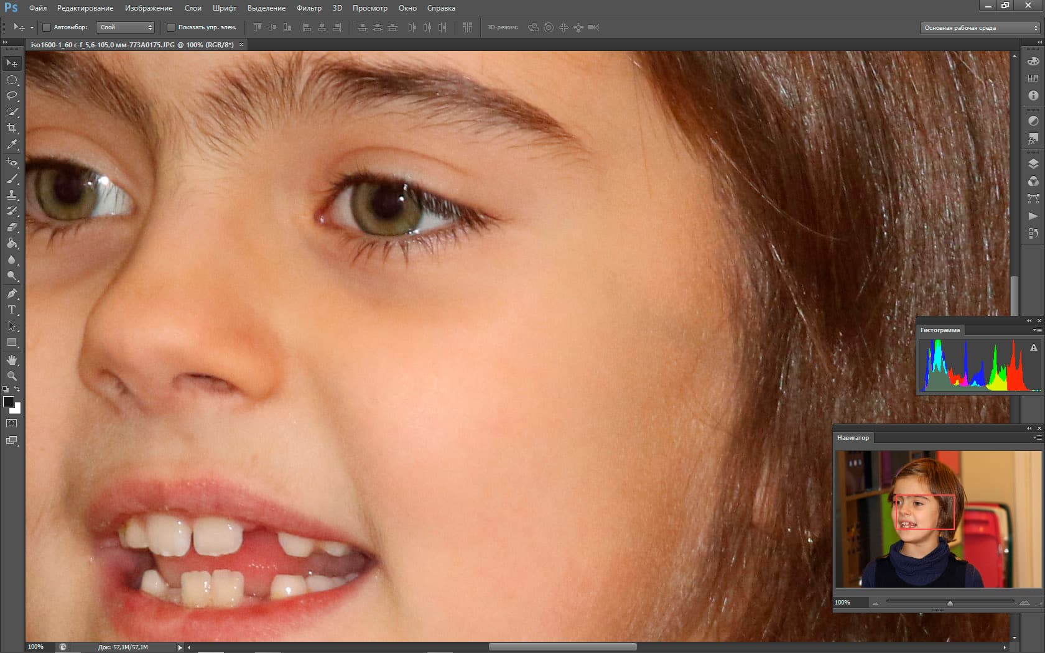
Task: Open the Фильтр menu
Action: (309, 8)
